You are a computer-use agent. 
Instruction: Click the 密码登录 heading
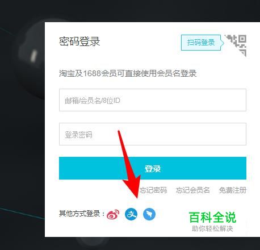[79, 41]
